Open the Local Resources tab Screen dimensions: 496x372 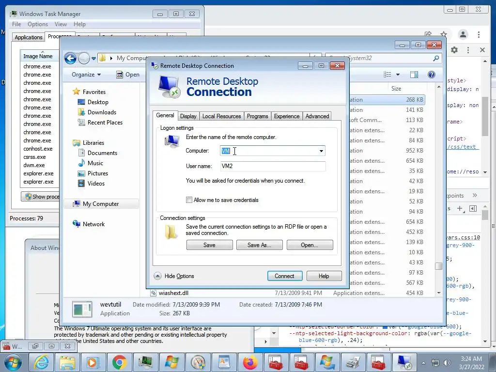(221, 116)
